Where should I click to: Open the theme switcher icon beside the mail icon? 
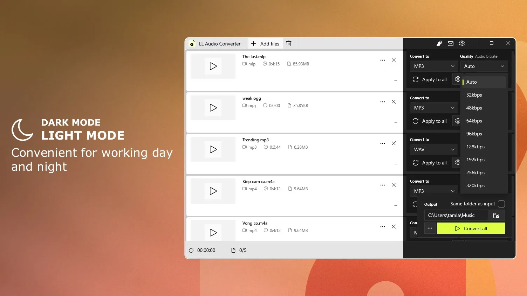coord(439,43)
